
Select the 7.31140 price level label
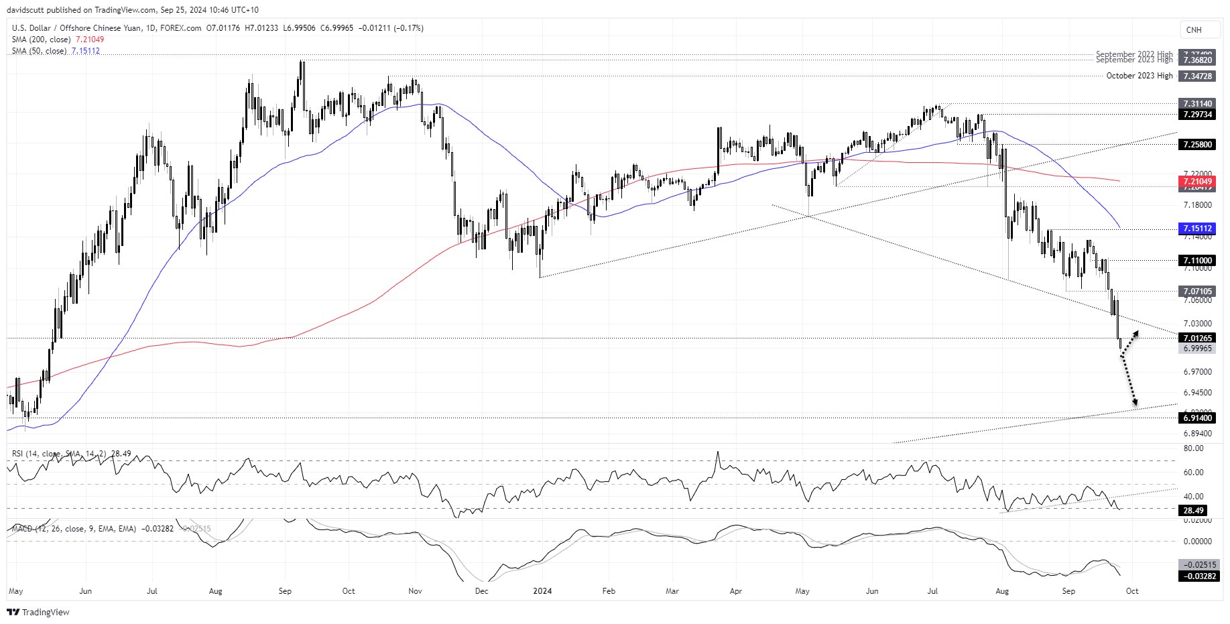tap(1197, 104)
